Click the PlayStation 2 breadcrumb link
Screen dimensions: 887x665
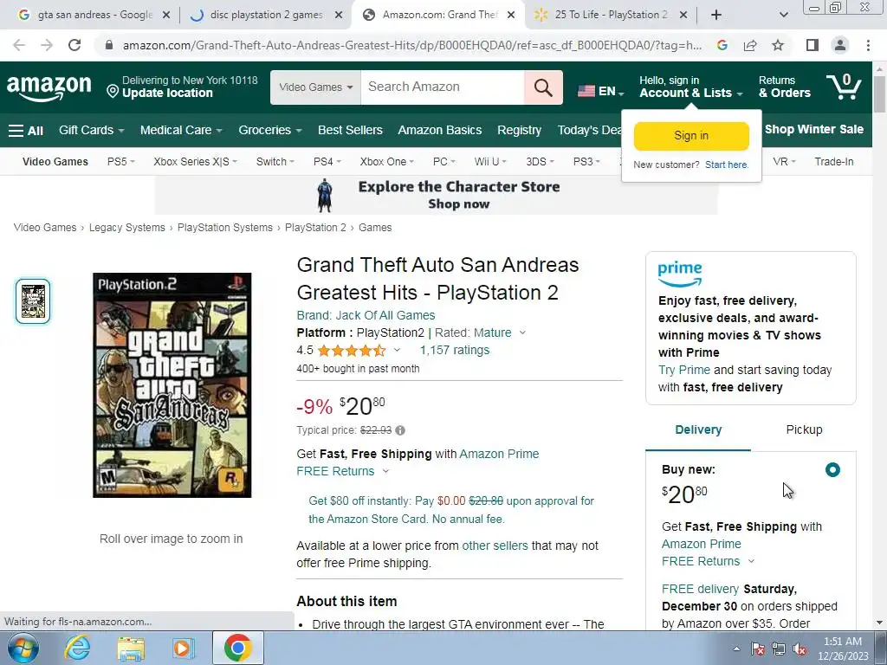pyautogui.click(x=315, y=228)
